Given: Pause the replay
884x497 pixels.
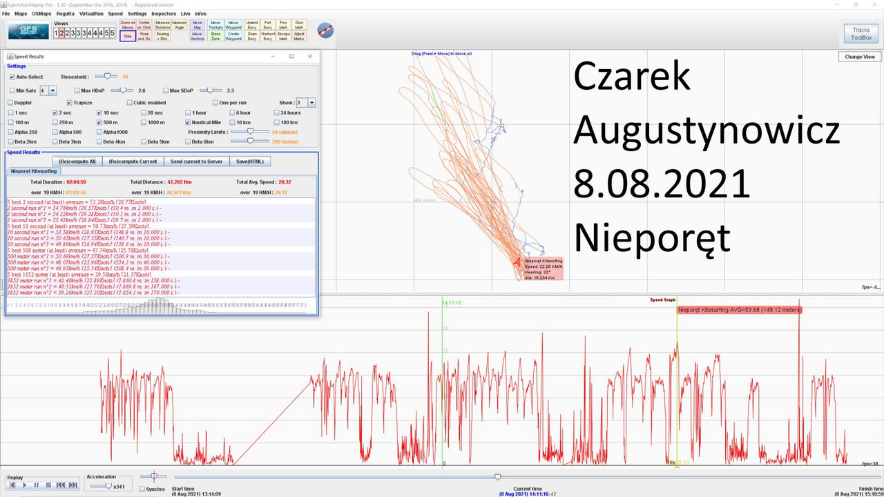Looking at the screenshot, I should (36, 485).
